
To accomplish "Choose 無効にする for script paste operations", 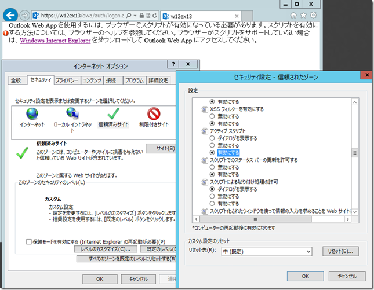I will coord(212,196).
